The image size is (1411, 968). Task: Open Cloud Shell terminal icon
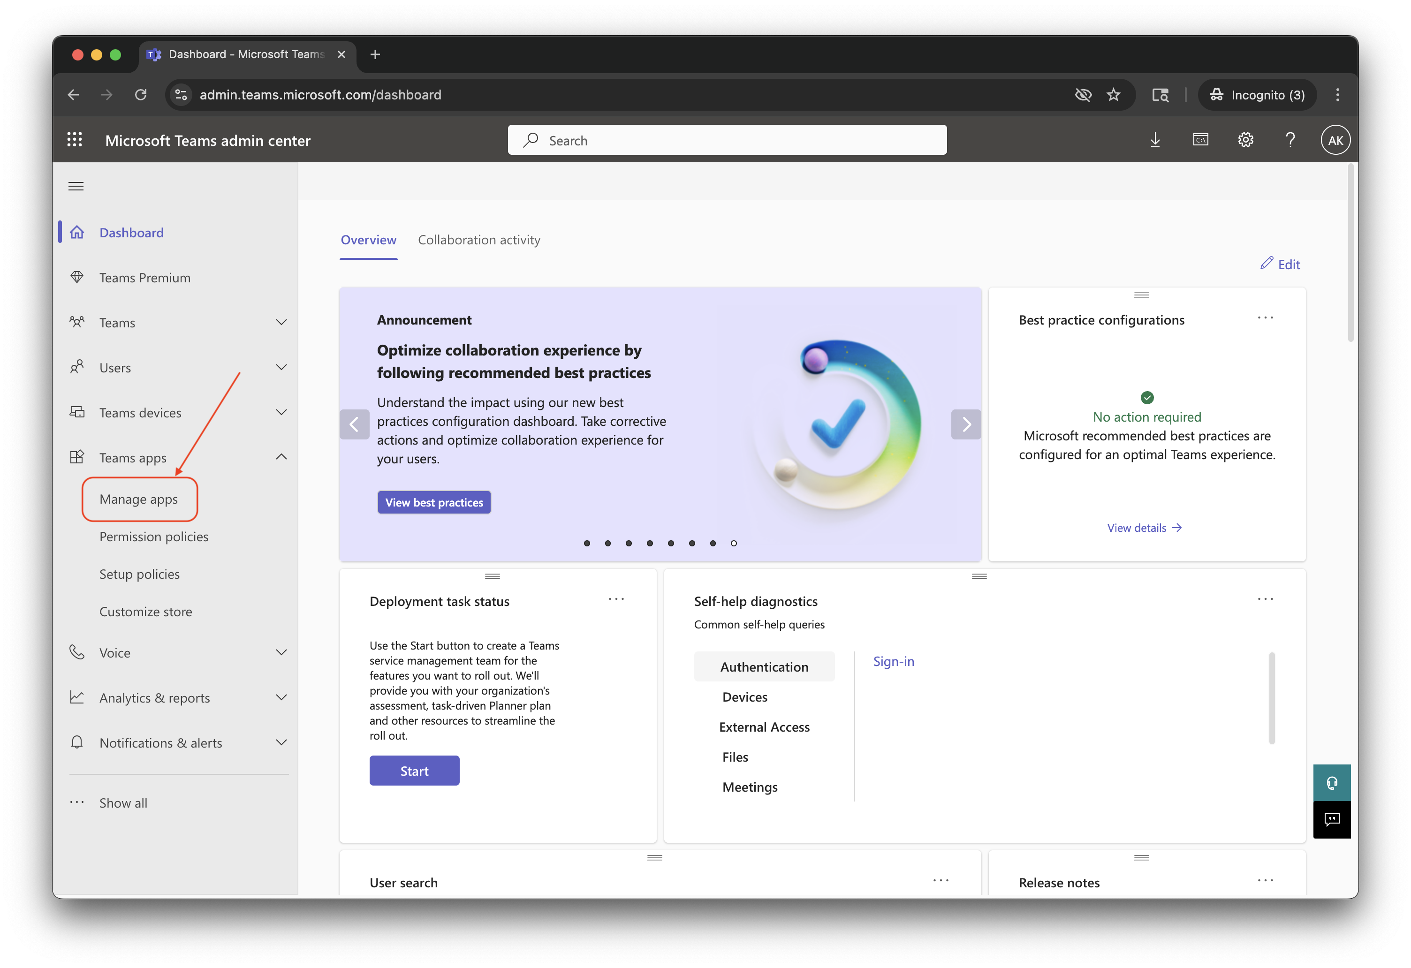click(1200, 140)
